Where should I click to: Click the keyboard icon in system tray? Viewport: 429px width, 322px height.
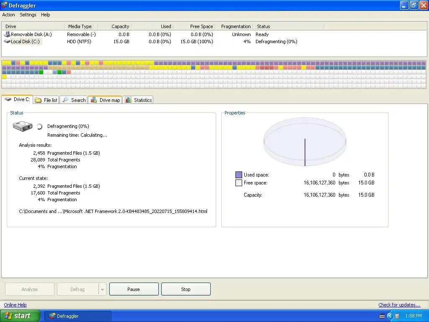[382, 316]
